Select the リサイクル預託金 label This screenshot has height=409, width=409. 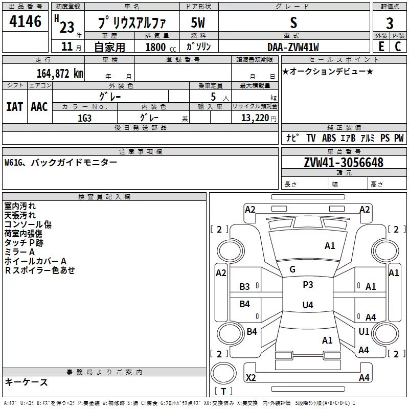(x=255, y=106)
